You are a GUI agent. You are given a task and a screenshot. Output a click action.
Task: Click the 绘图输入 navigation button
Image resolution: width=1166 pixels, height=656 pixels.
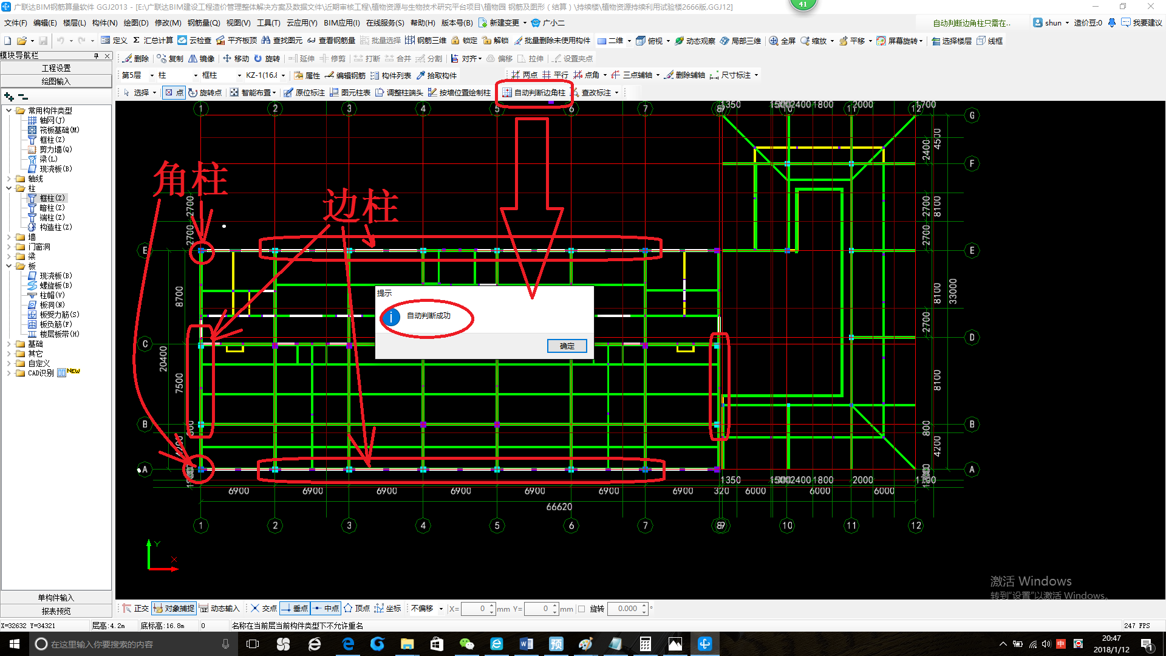56,81
